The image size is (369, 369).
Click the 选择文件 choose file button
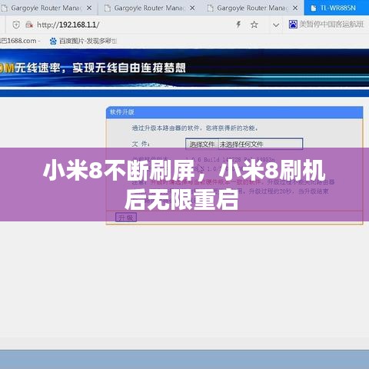202,145
